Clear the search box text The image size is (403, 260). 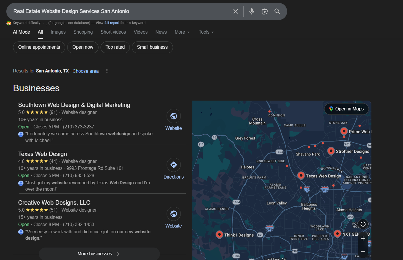point(236,11)
